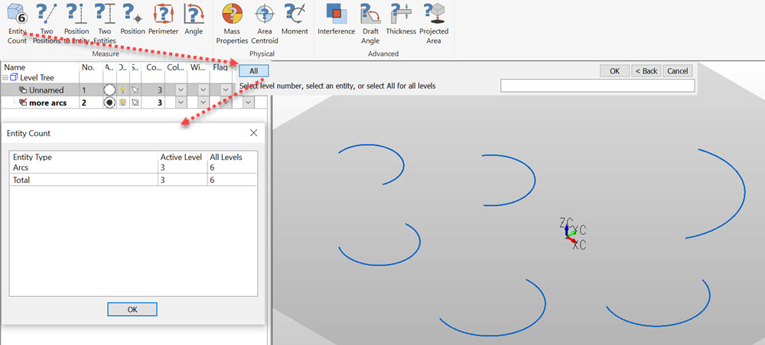Select the Position to Entity tool
The image size is (765, 345).
point(76,24)
